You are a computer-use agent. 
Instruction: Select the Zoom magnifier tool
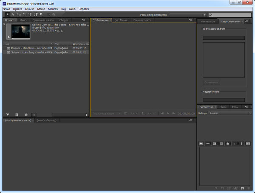41,14
